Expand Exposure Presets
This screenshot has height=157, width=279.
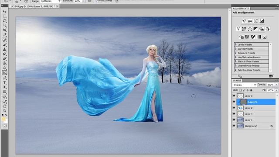(236, 53)
